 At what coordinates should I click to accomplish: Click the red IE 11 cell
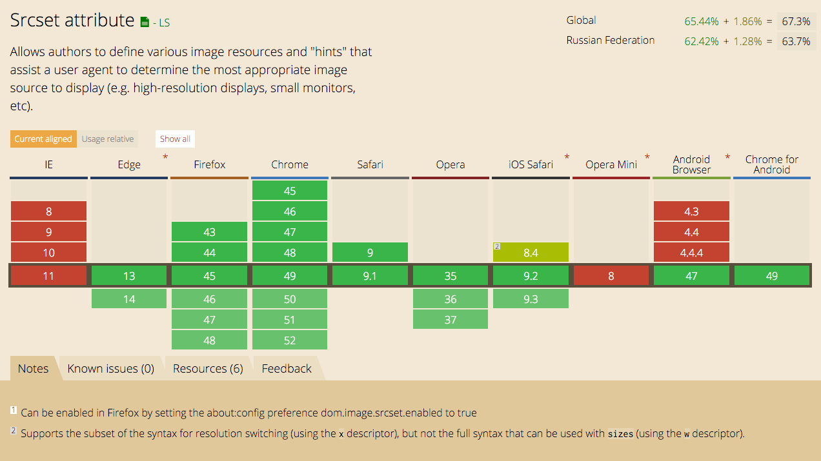[x=49, y=276]
